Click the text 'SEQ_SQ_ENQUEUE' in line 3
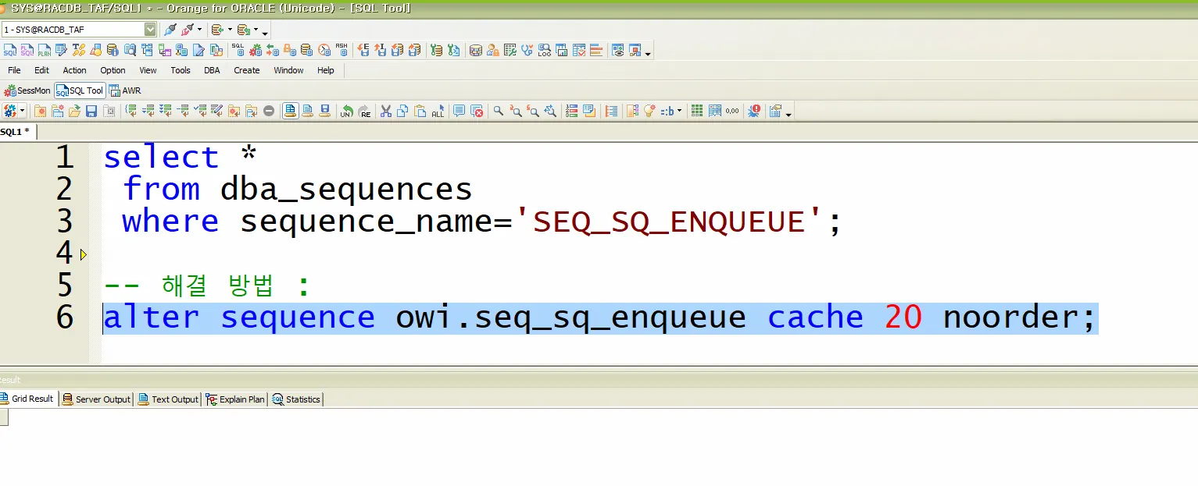The image size is (1198, 486). tap(669, 222)
